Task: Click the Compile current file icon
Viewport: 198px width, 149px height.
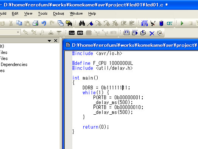Action: (143, 33)
